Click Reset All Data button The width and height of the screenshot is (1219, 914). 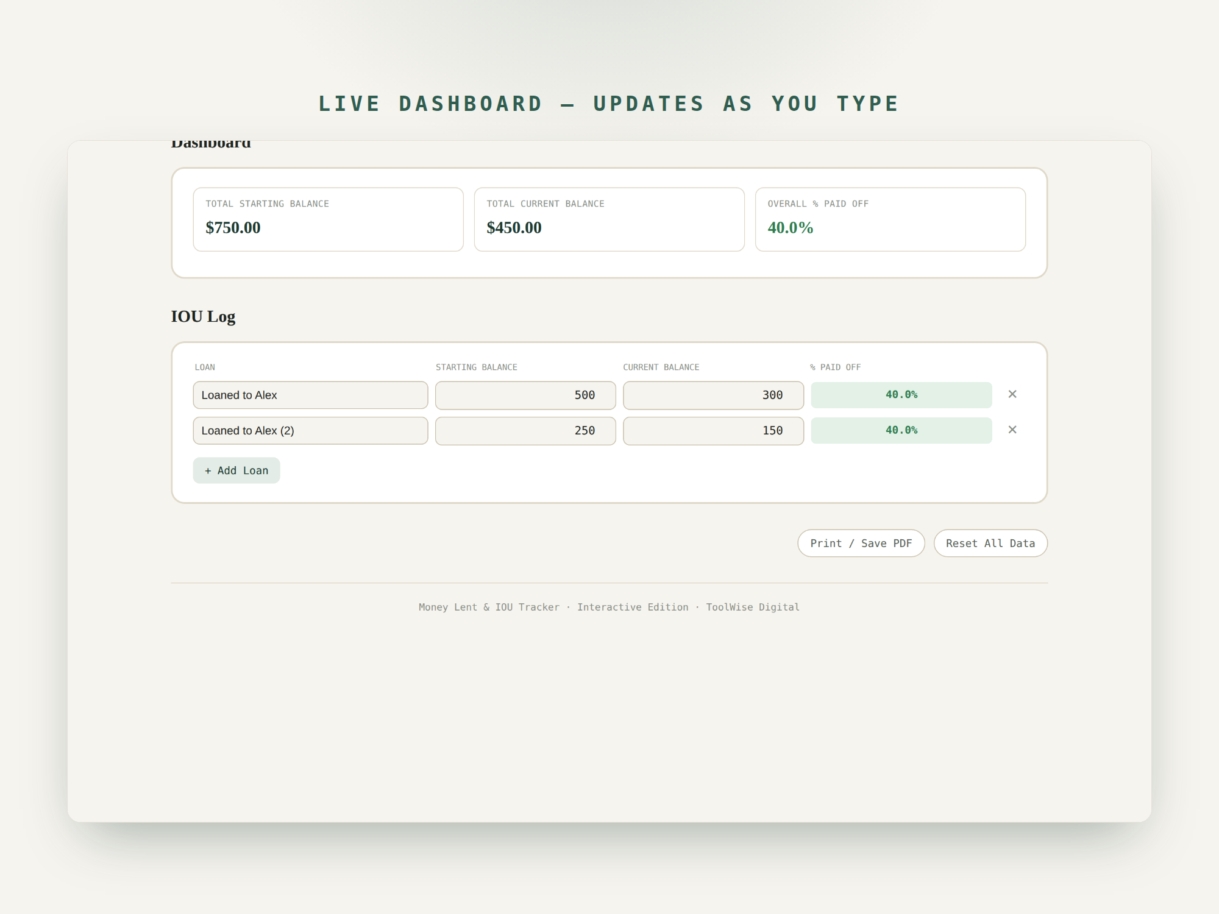click(x=990, y=543)
